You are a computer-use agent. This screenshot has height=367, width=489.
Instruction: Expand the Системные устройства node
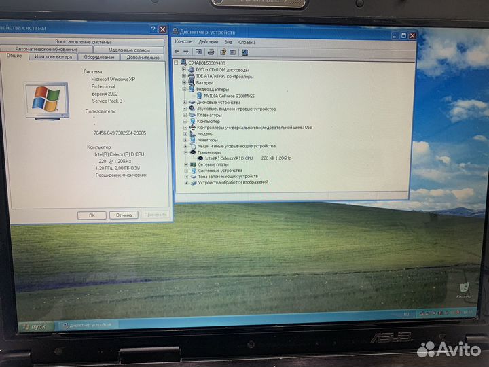pyautogui.click(x=186, y=171)
